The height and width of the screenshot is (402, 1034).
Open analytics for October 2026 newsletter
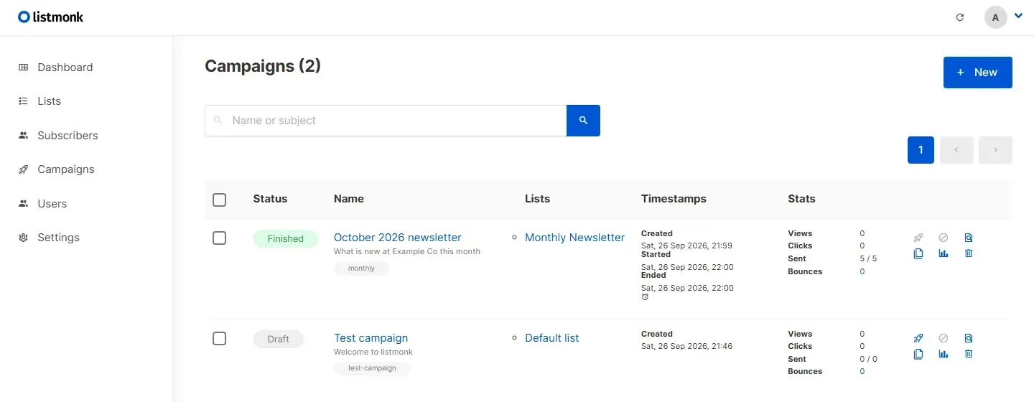point(944,253)
